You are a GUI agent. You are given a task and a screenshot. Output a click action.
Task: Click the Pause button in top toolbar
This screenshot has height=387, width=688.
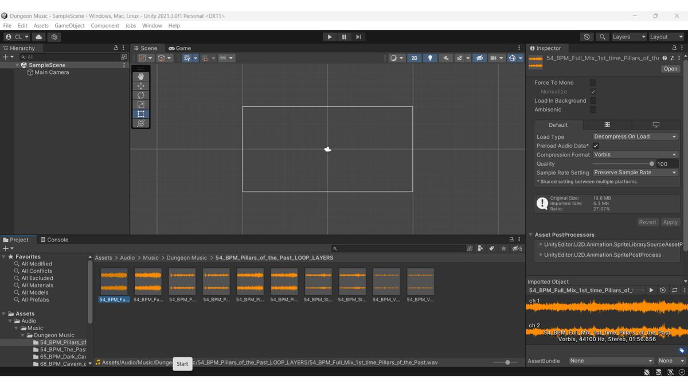point(344,37)
